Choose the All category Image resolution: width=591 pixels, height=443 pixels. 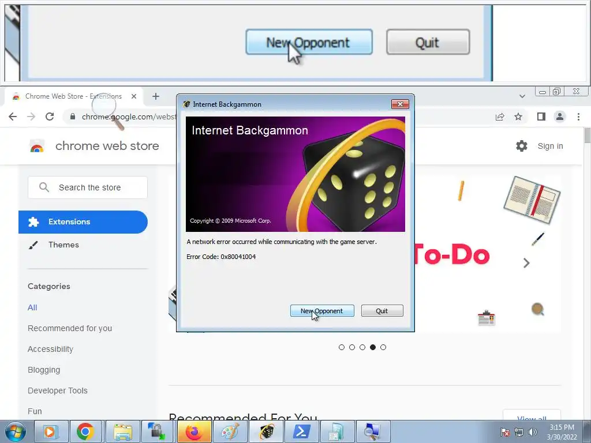[x=32, y=307]
